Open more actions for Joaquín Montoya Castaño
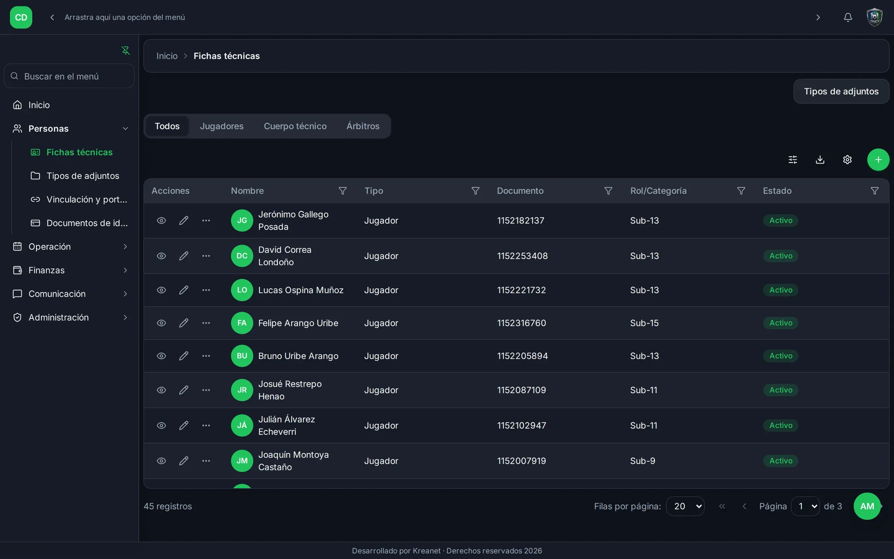894x559 pixels. (x=206, y=461)
